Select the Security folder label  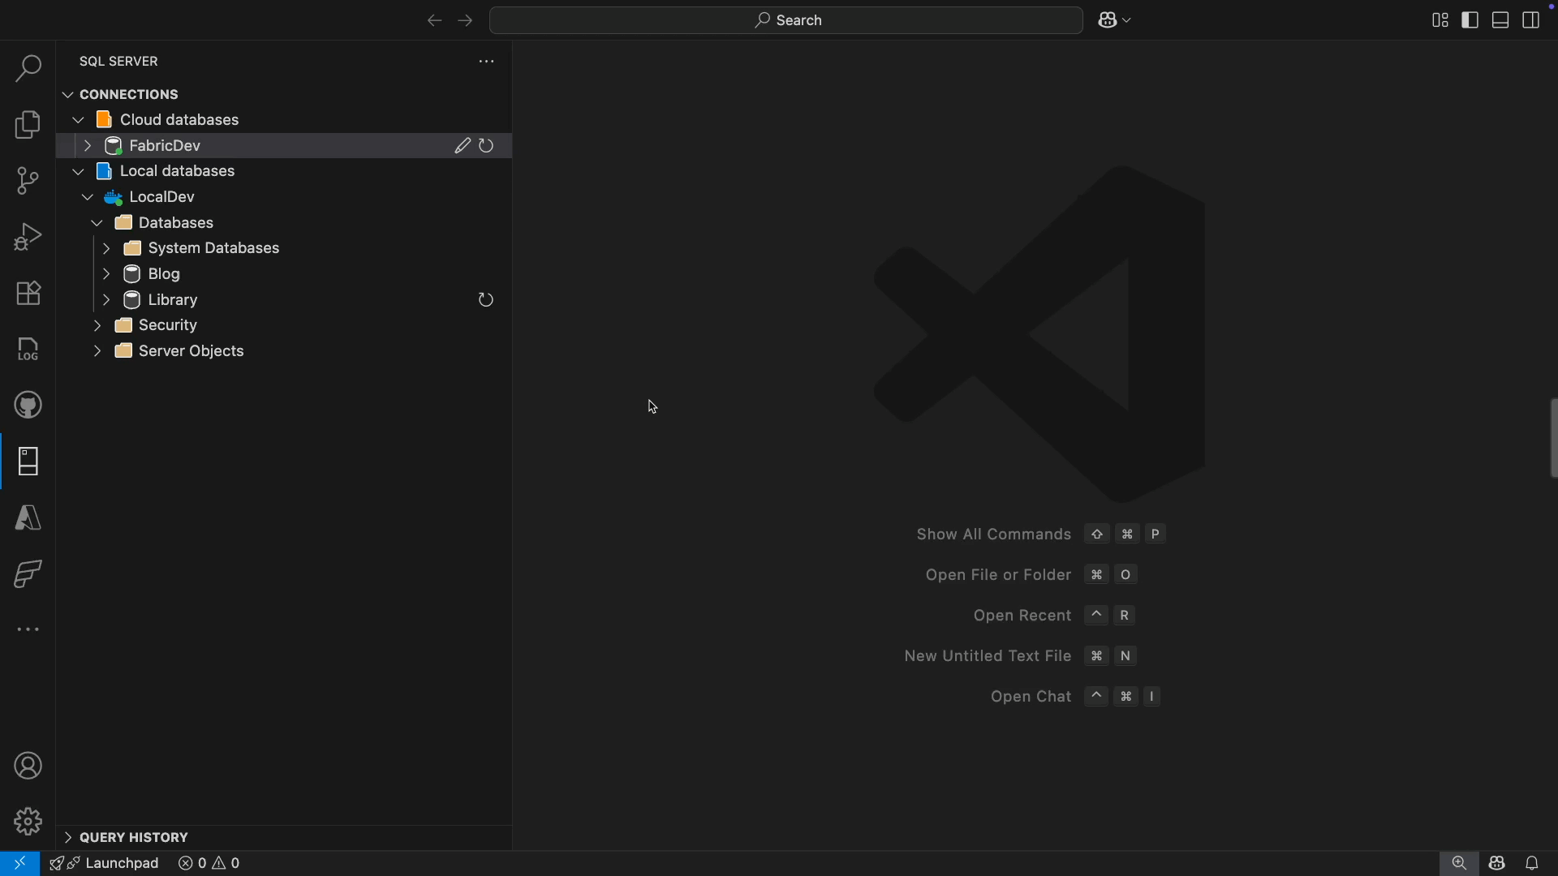tap(168, 325)
